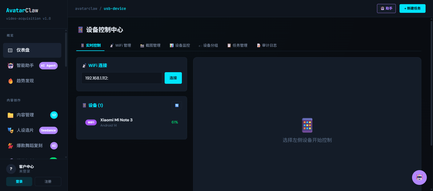The width and height of the screenshot is (433, 191).
Task: Open 趋势发现 in the sidebar
Action: pos(32,81)
